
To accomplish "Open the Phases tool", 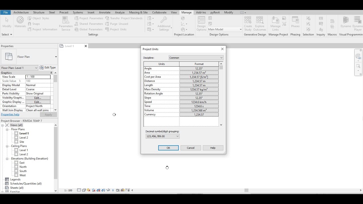I will (295, 22).
